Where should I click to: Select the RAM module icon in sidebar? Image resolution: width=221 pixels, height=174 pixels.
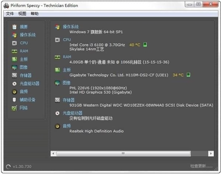click(14, 51)
